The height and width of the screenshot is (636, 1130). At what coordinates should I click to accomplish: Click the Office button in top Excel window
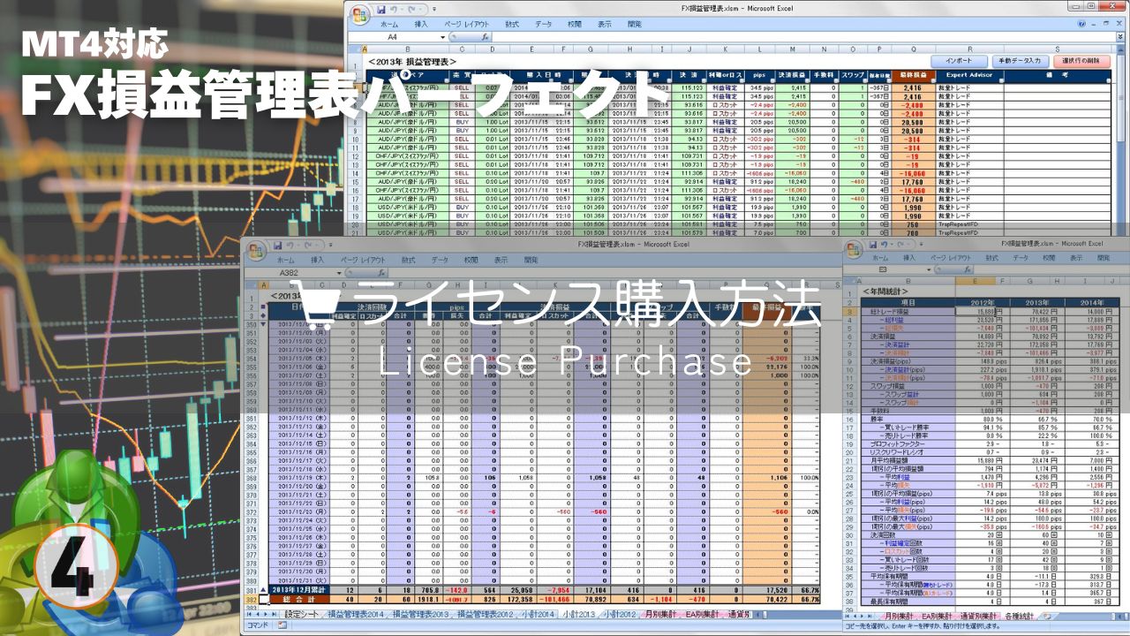(x=359, y=14)
